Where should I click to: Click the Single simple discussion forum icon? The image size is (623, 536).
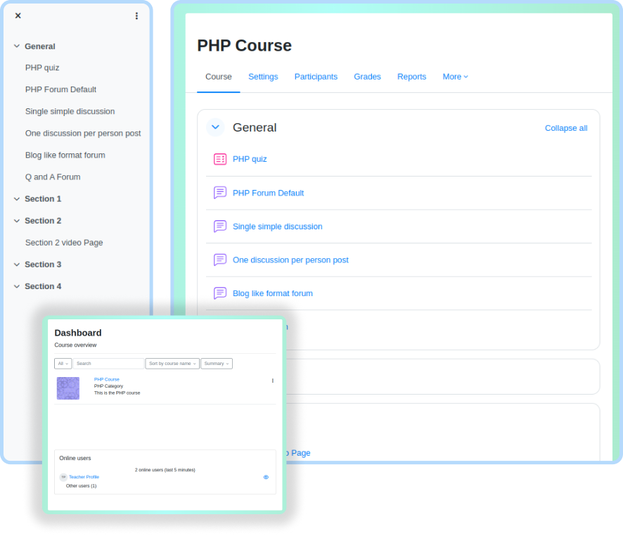220,226
